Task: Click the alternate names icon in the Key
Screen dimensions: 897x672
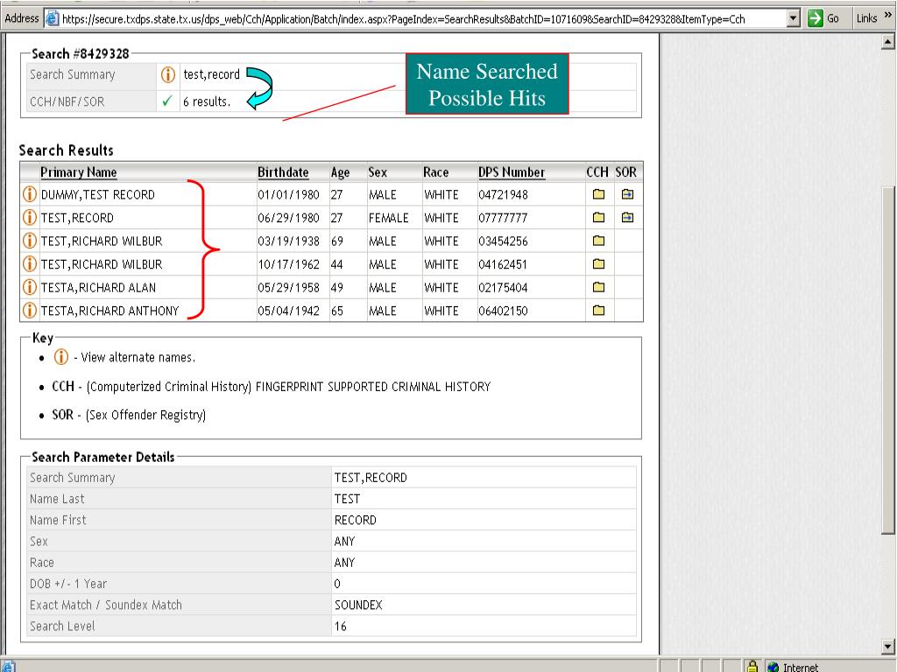Action: pyautogui.click(x=60, y=357)
